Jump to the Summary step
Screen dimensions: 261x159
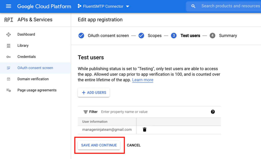(228, 36)
